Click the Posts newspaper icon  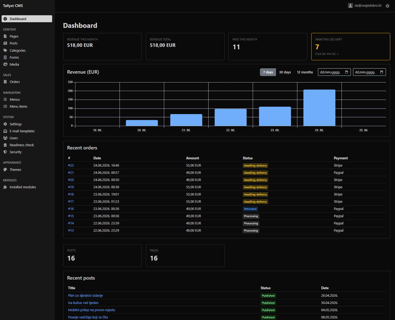coord(5,43)
